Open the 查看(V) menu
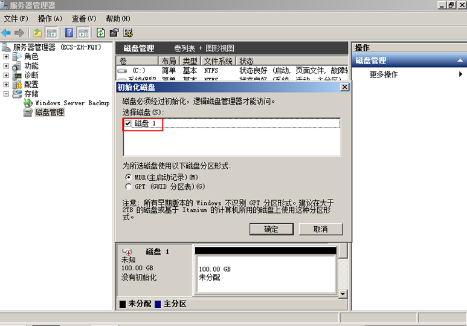Screen dimensions: 467x326 click(84, 19)
